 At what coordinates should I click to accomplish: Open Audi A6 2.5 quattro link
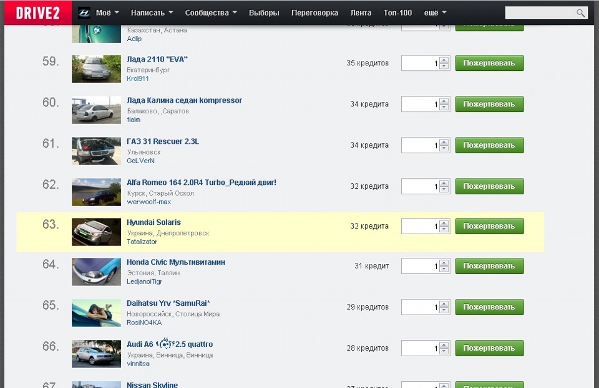click(x=170, y=344)
